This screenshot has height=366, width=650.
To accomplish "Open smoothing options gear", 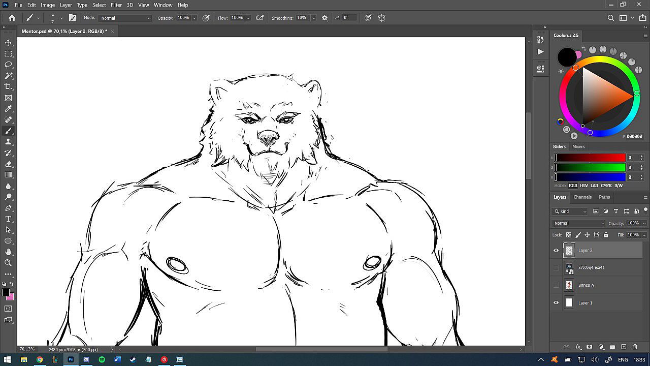I will coord(325,18).
